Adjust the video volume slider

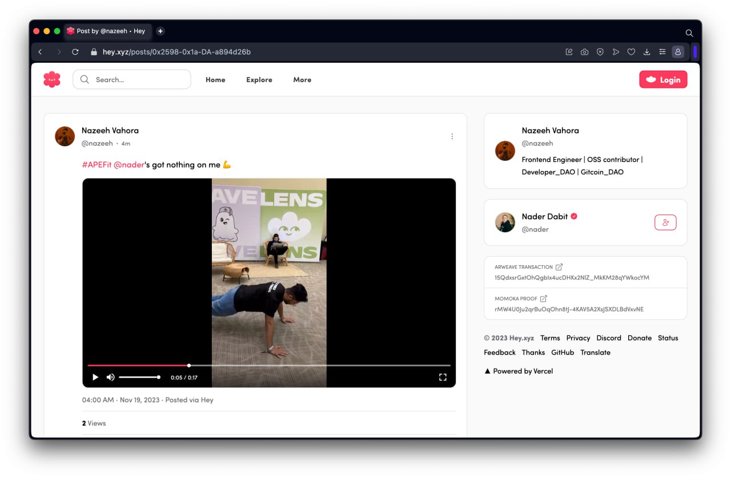139,377
